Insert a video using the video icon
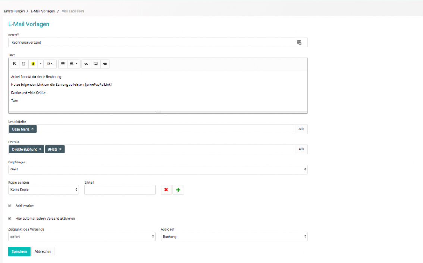423x263 pixels. pos(105,64)
